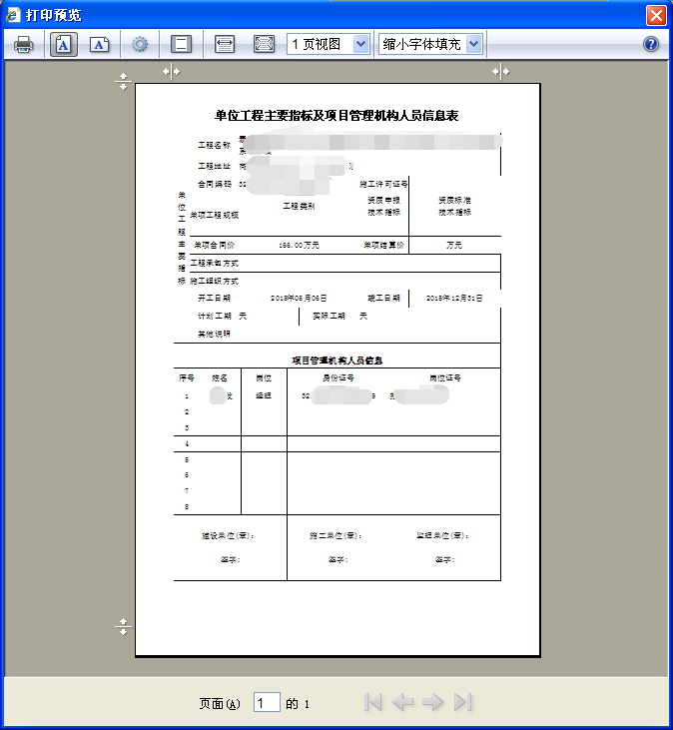Open the Help question mark icon

pyautogui.click(x=651, y=44)
